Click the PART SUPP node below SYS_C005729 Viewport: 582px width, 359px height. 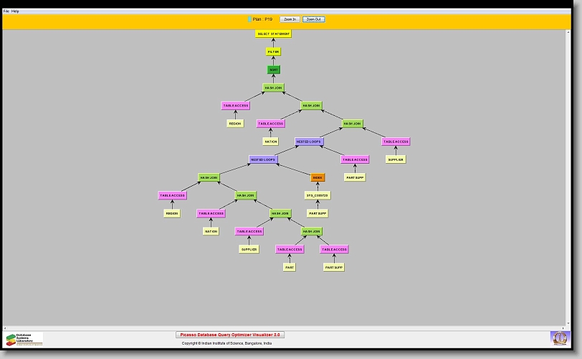click(318, 213)
